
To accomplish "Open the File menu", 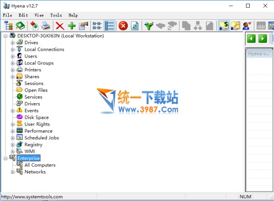I will pos(7,15).
